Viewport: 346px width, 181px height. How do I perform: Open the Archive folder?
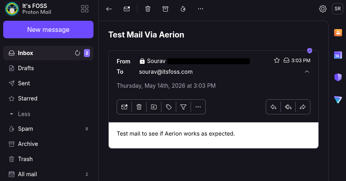pyautogui.click(x=48, y=144)
